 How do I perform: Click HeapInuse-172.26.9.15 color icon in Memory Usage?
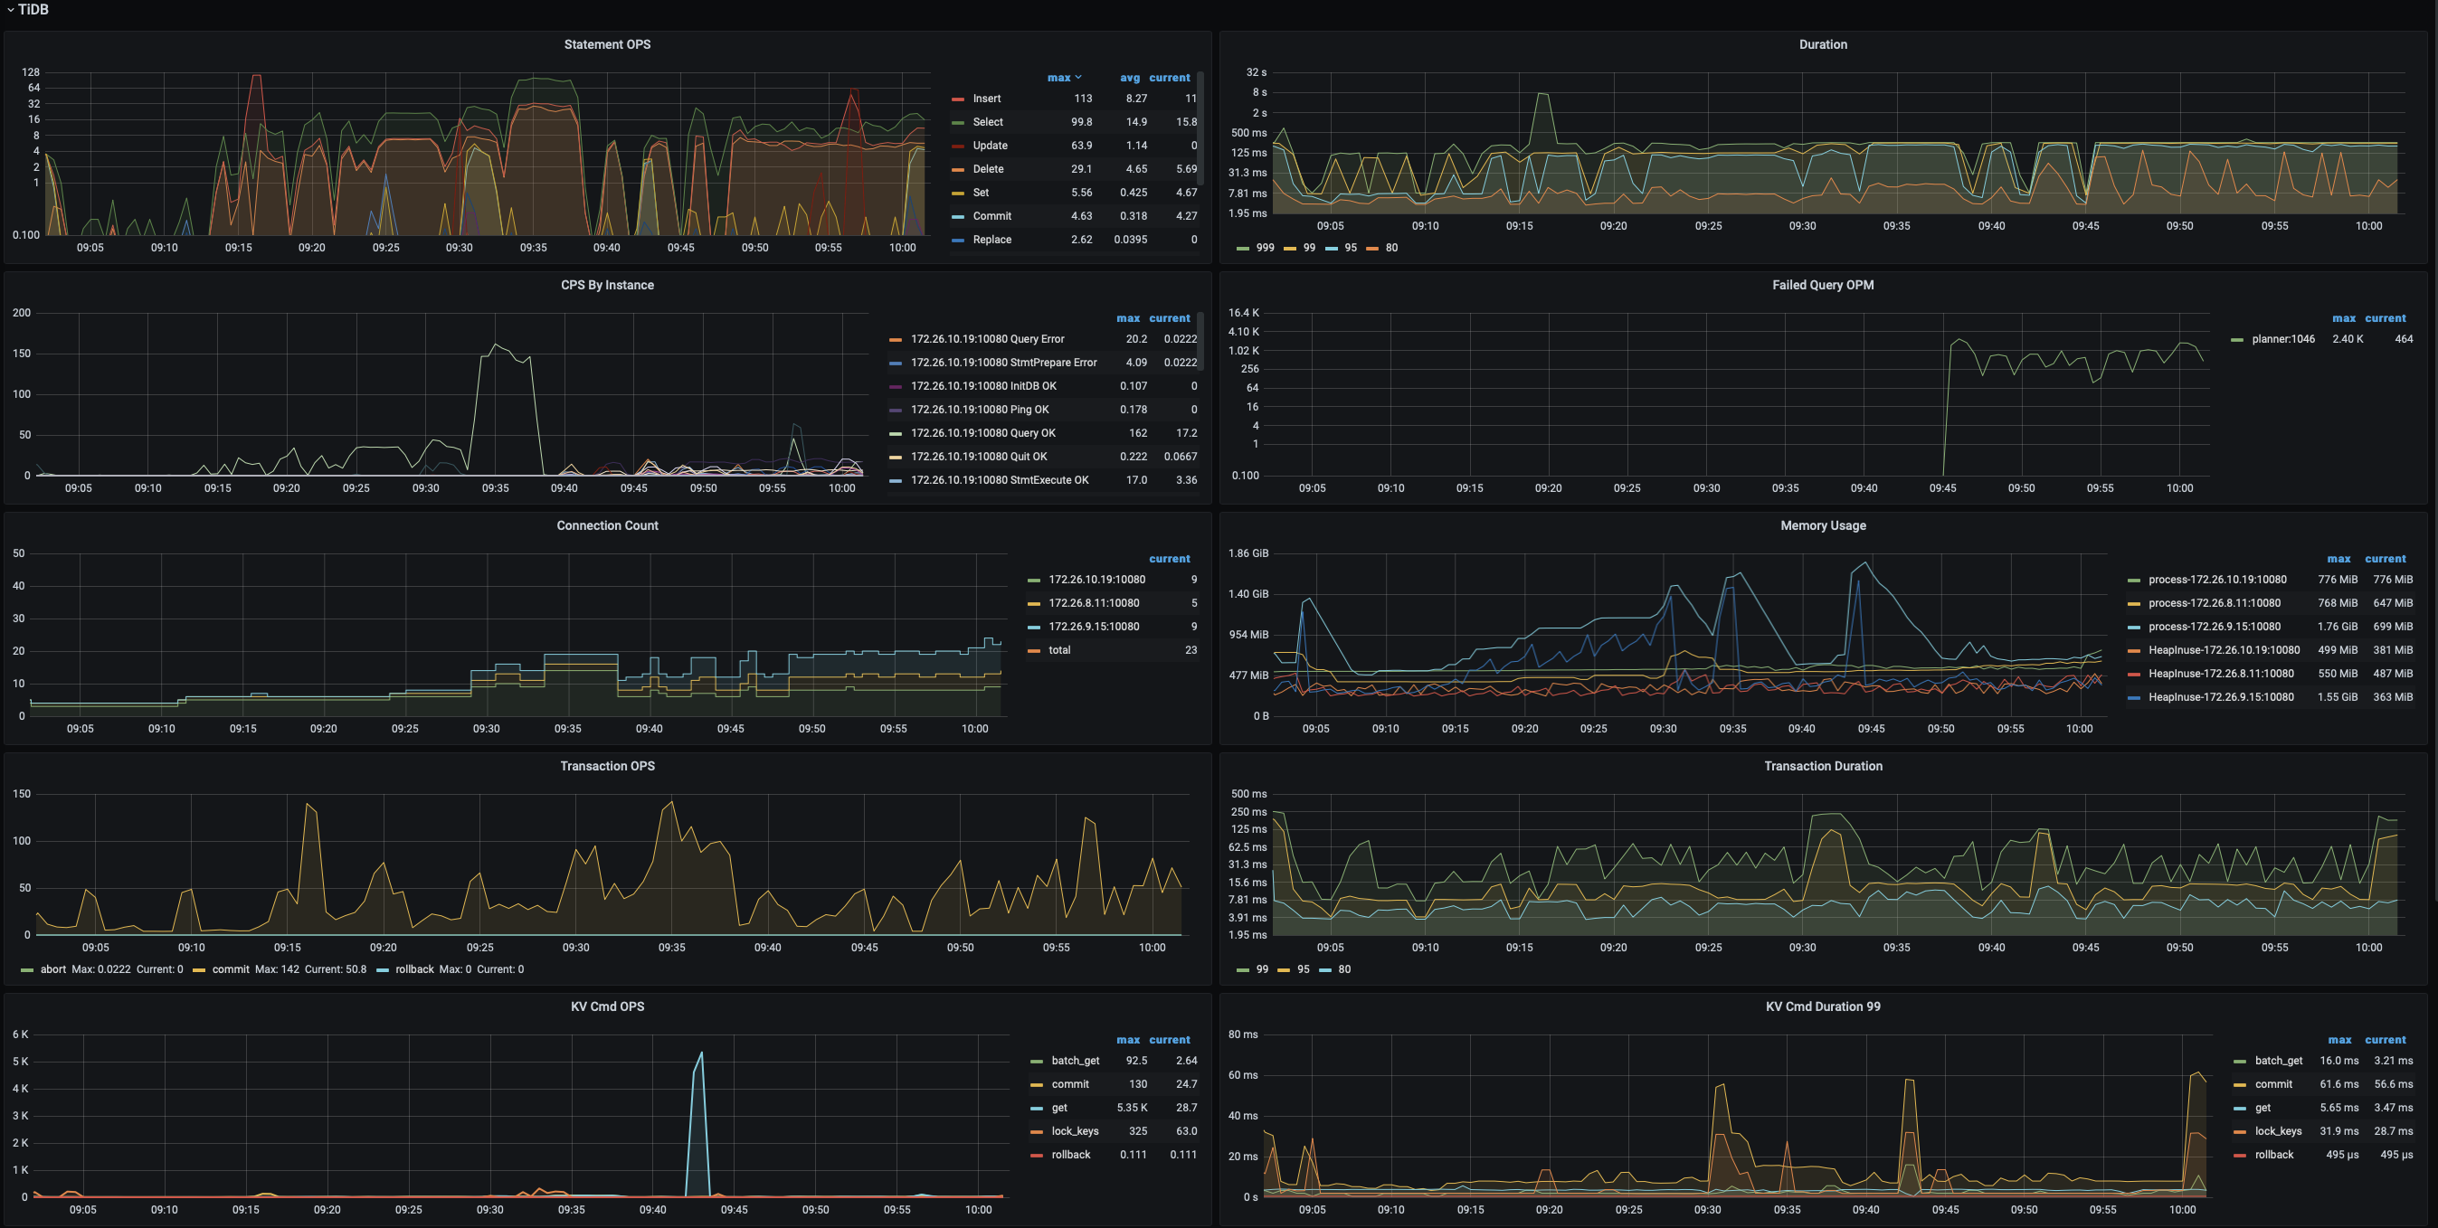[x=2133, y=697]
